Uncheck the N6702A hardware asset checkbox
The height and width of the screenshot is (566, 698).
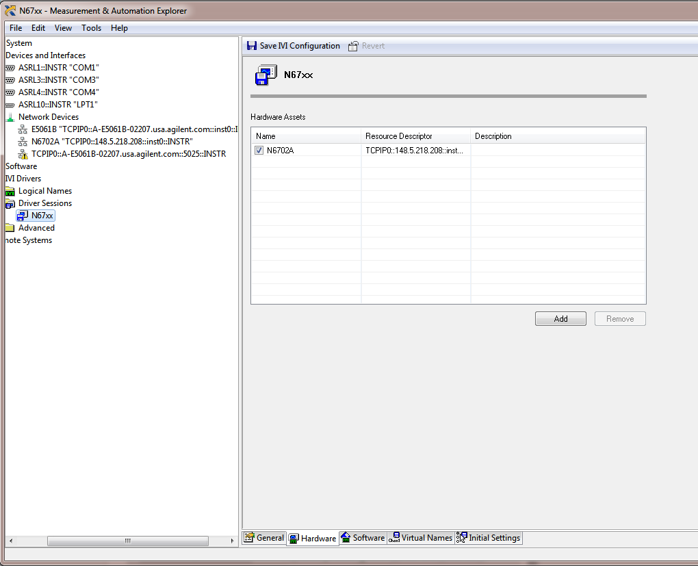[x=259, y=151]
